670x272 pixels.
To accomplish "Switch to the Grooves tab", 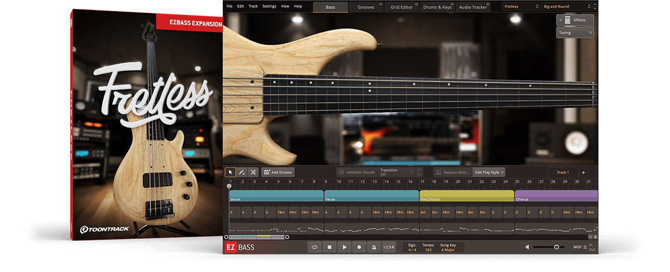I will pos(366,7).
